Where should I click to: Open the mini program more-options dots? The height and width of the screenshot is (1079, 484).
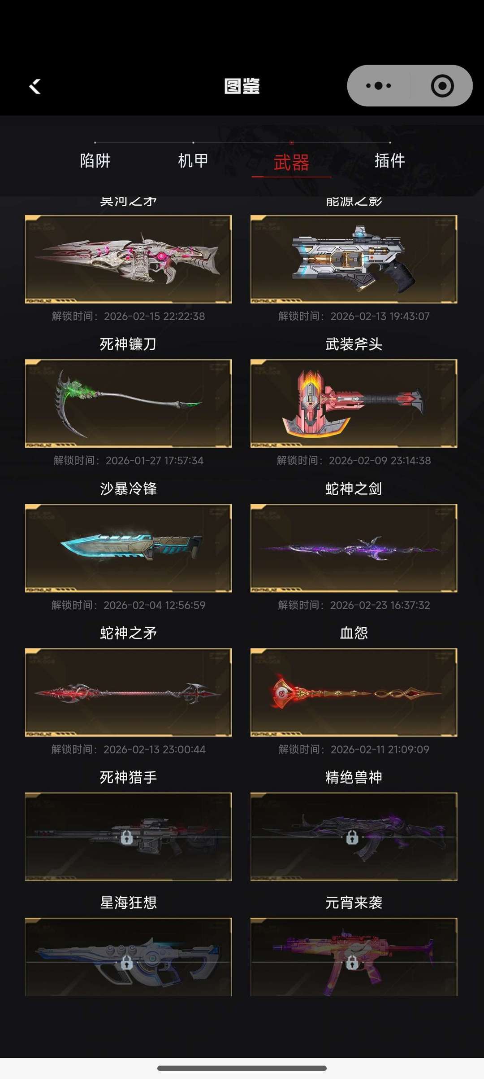pos(378,86)
